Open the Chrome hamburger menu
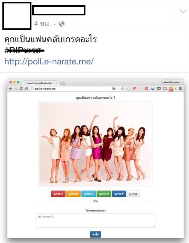 (x=180, y=89)
